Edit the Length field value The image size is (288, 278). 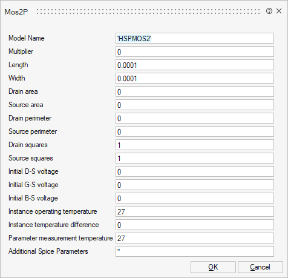pyautogui.click(x=195, y=65)
